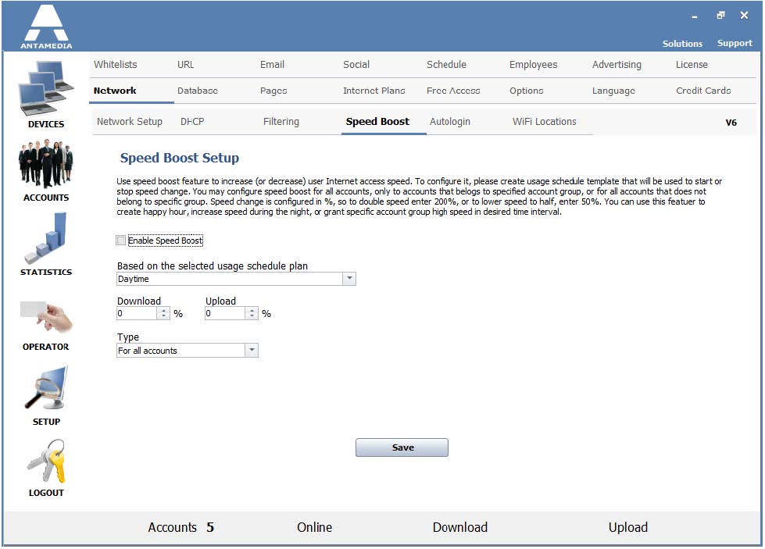Switch to the Database tab
The width and height of the screenshot is (765, 549).
pos(197,91)
